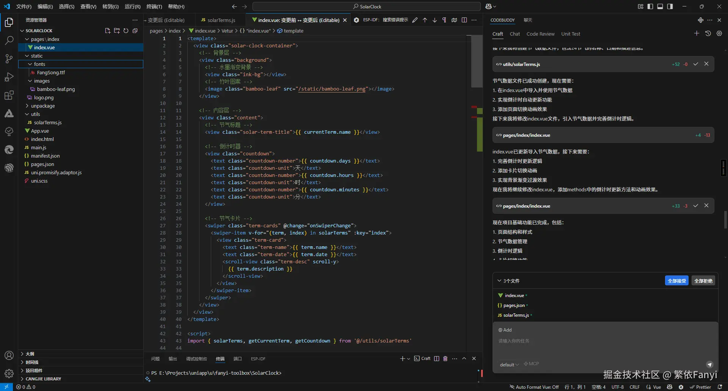Open the Search view in activity bar
The width and height of the screenshot is (728, 391).
[x=9, y=40]
